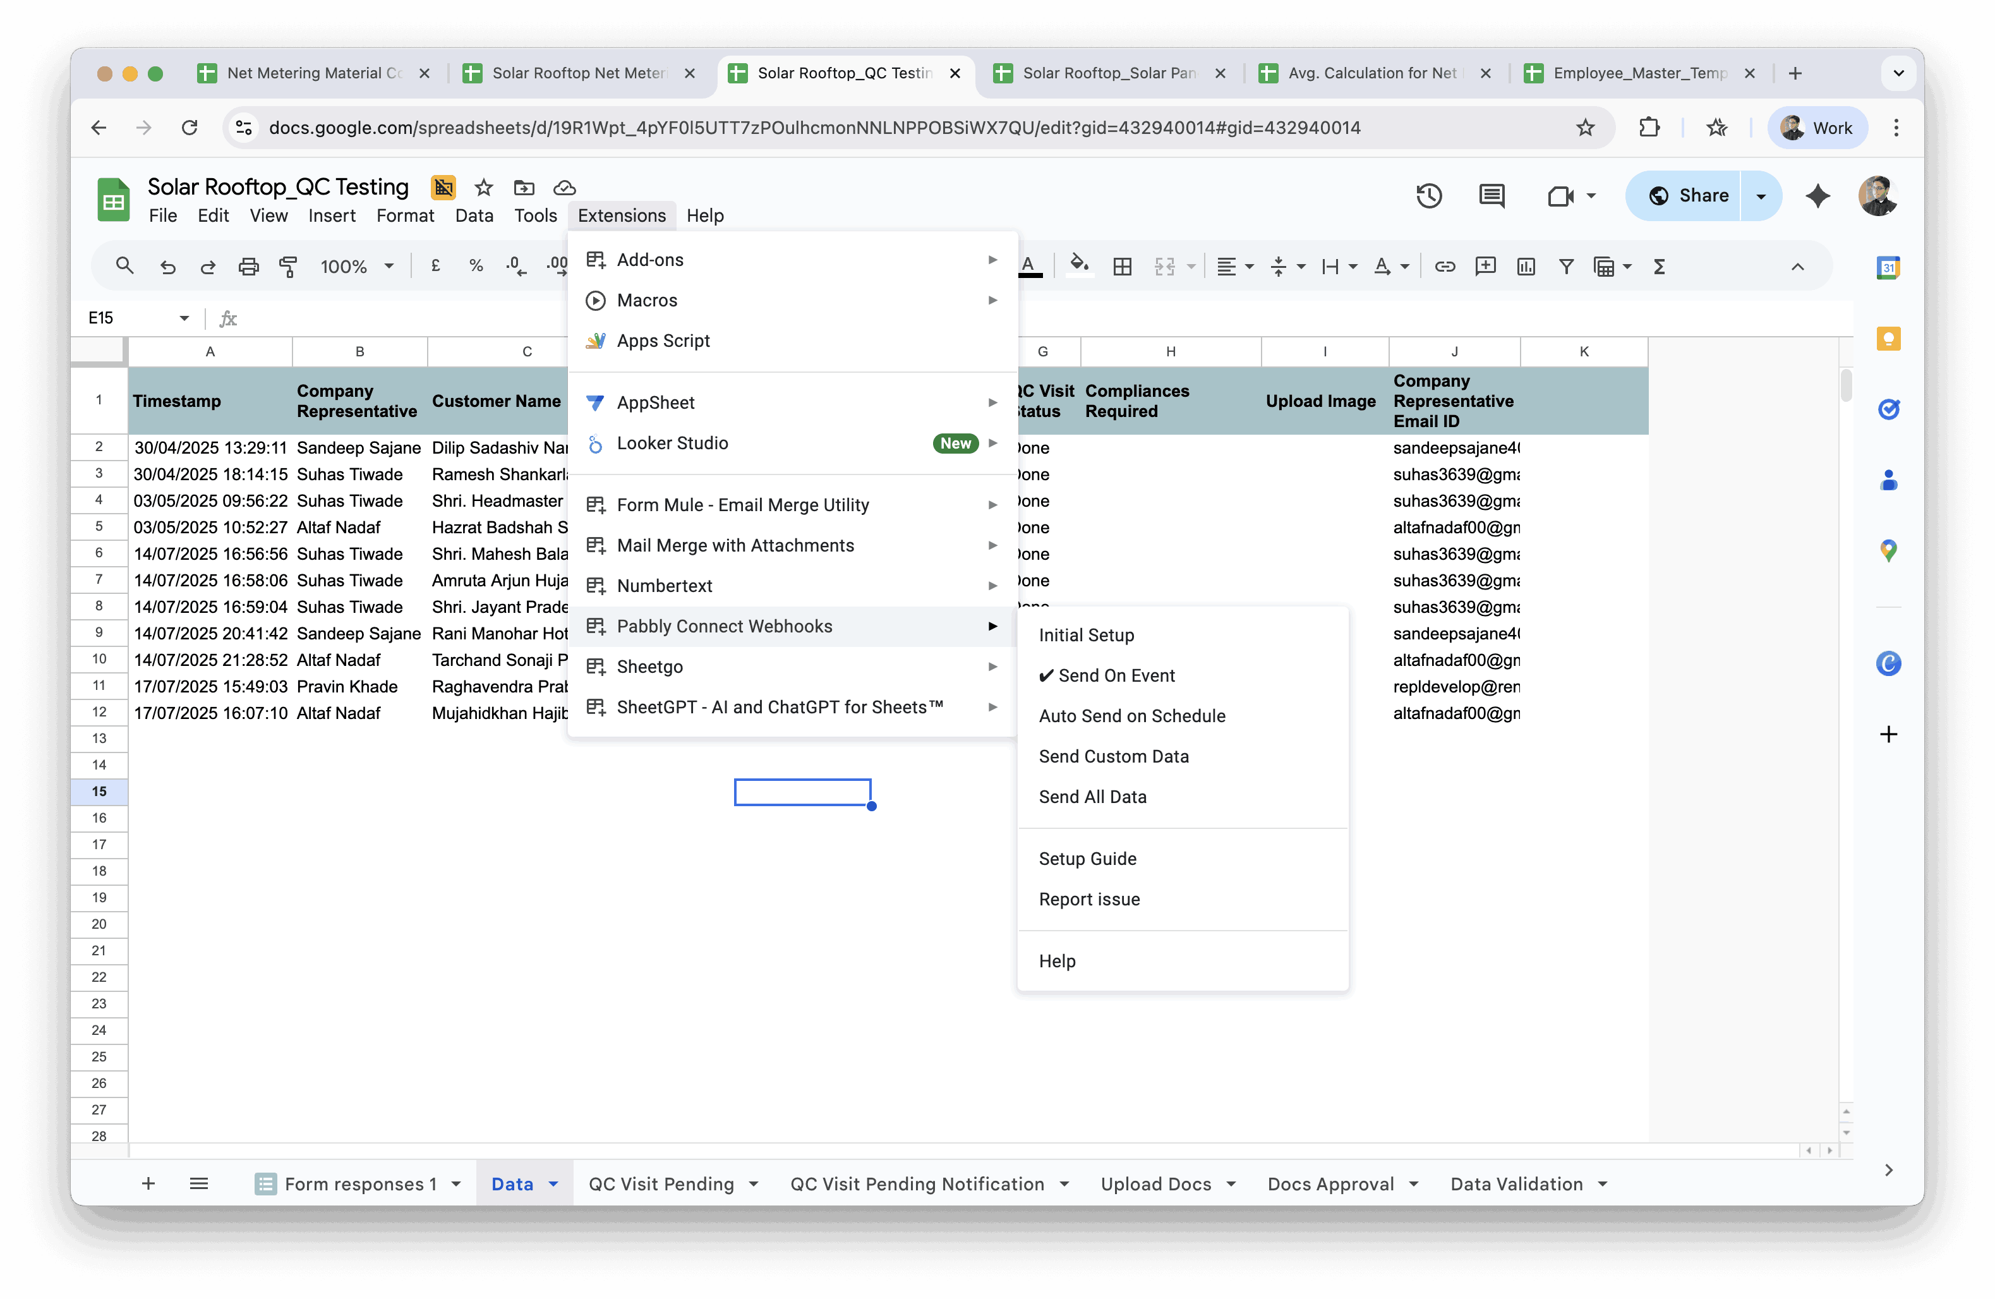Format as percent
Image resolution: width=1995 pixels, height=1299 pixels.
pos(476,266)
